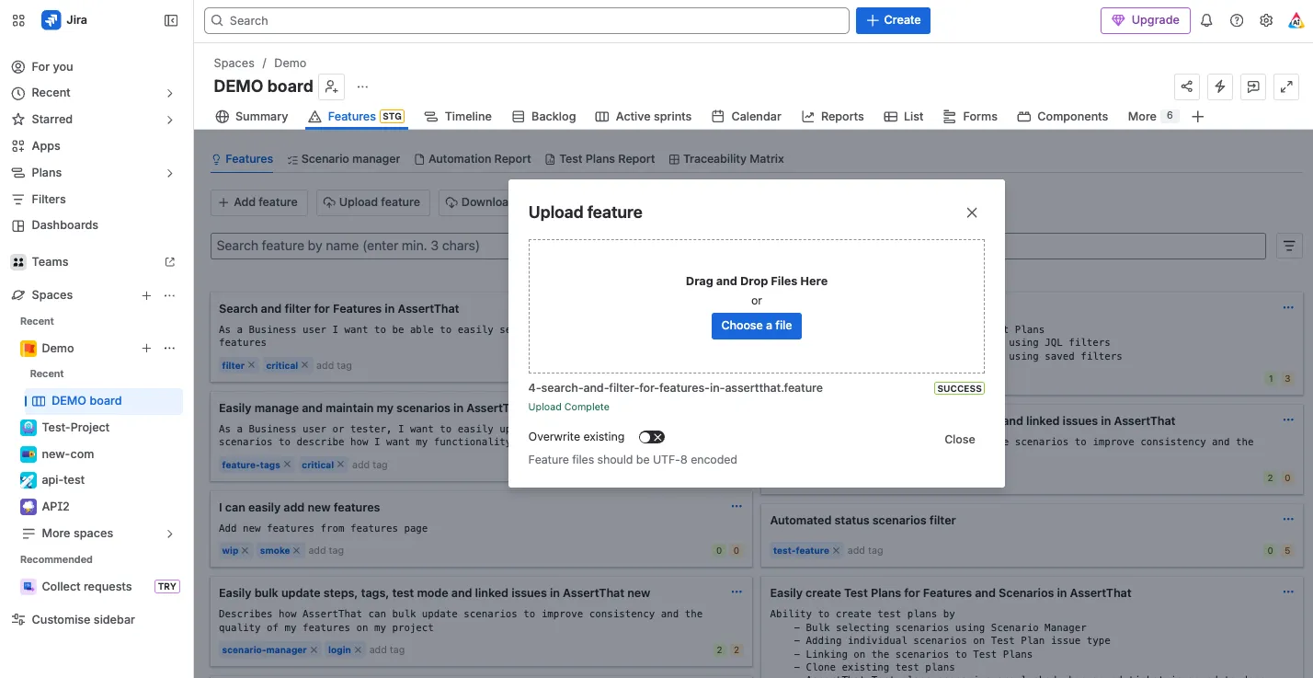Screen dimensions: 1313x678
Task: Click the top Search input field
Action: point(526,20)
